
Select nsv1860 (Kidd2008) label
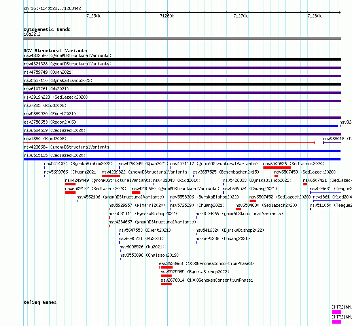pyautogui.click(x=45, y=139)
